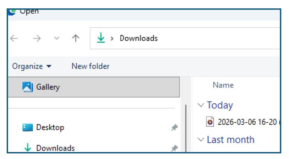The width and height of the screenshot is (289, 159).
Task: Click the New folder button
Action: point(90,66)
